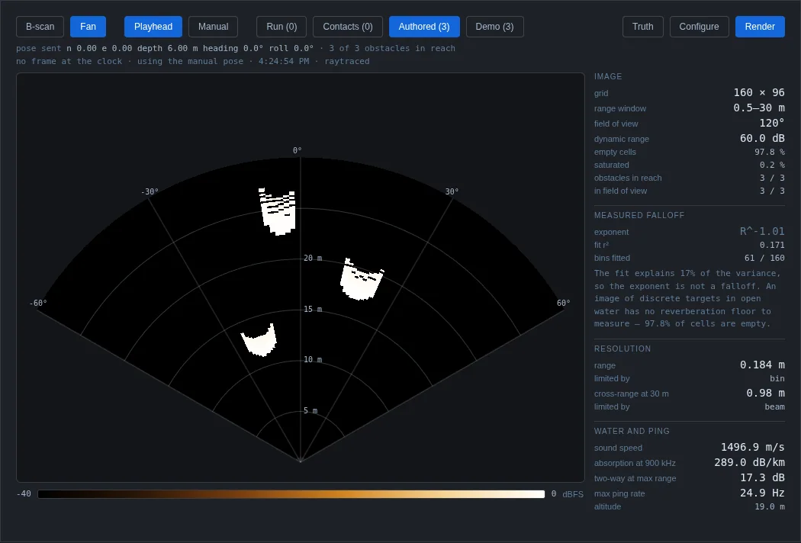Screen dimensions: 801x543
Task: Click the 60° bearing label
Action: tap(564, 304)
